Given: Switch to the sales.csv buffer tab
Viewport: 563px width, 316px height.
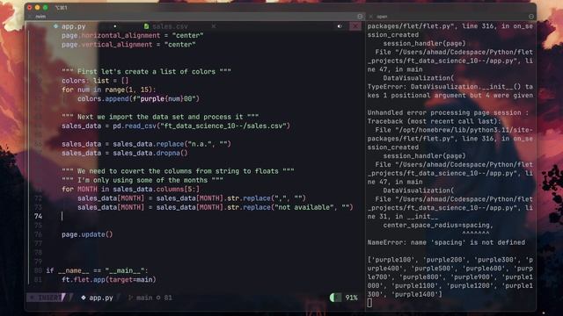Looking at the screenshot, I should coord(170,26).
